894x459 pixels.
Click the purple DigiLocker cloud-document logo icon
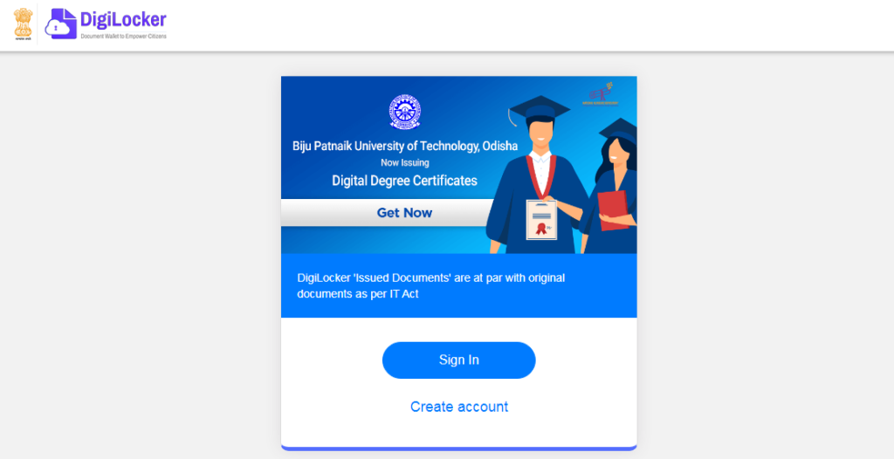[61, 24]
